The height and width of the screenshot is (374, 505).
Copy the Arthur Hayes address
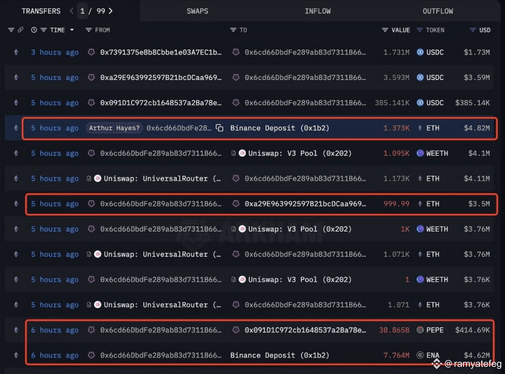click(x=219, y=128)
